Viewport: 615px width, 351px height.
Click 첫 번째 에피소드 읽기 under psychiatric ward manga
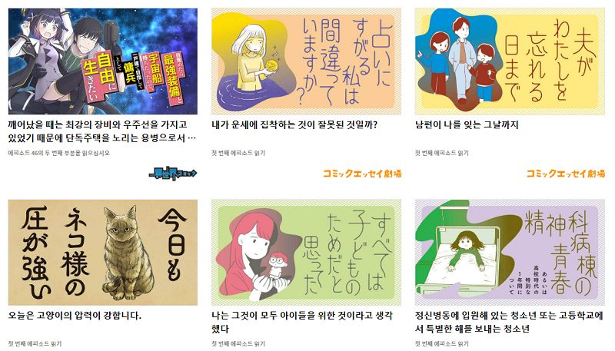pyautogui.click(x=441, y=344)
